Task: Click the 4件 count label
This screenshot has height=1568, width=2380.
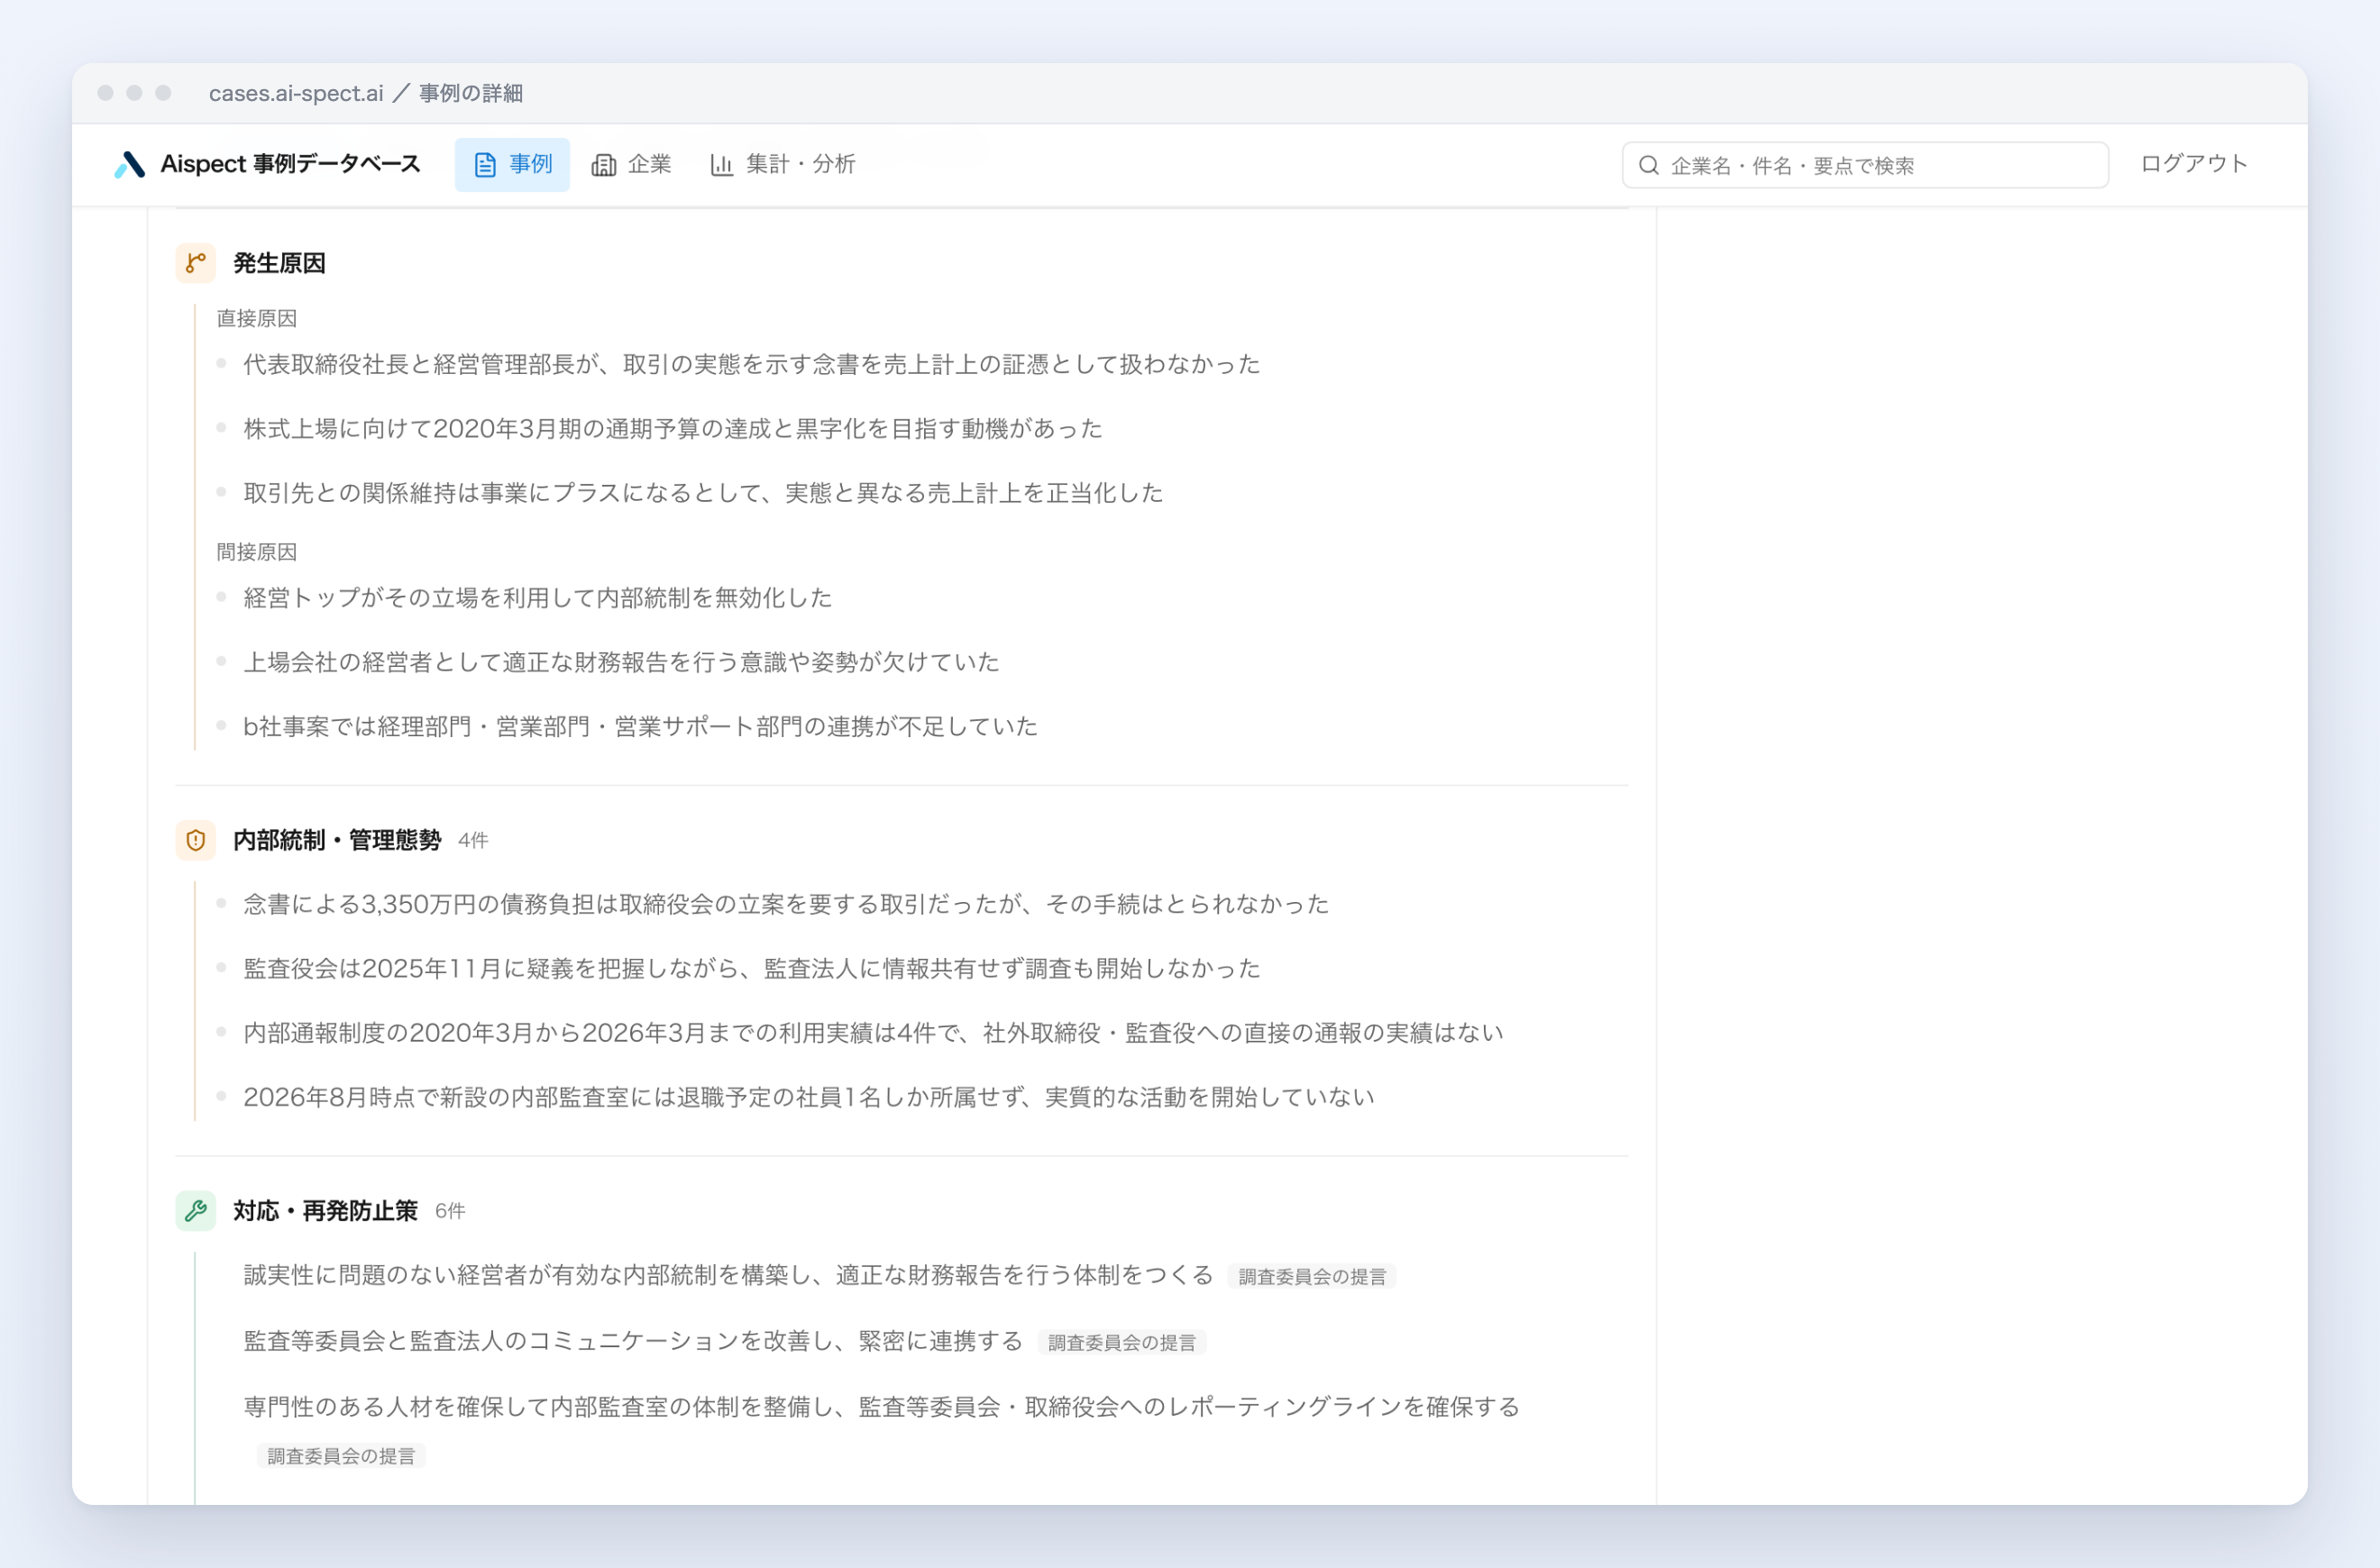Action: pyautogui.click(x=473, y=841)
